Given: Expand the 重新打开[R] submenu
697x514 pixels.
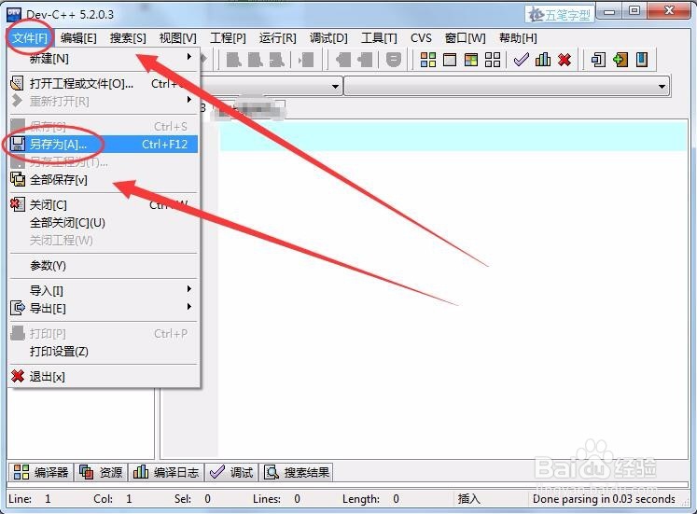Looking at the screenshot, I should (x=104, y=102).
